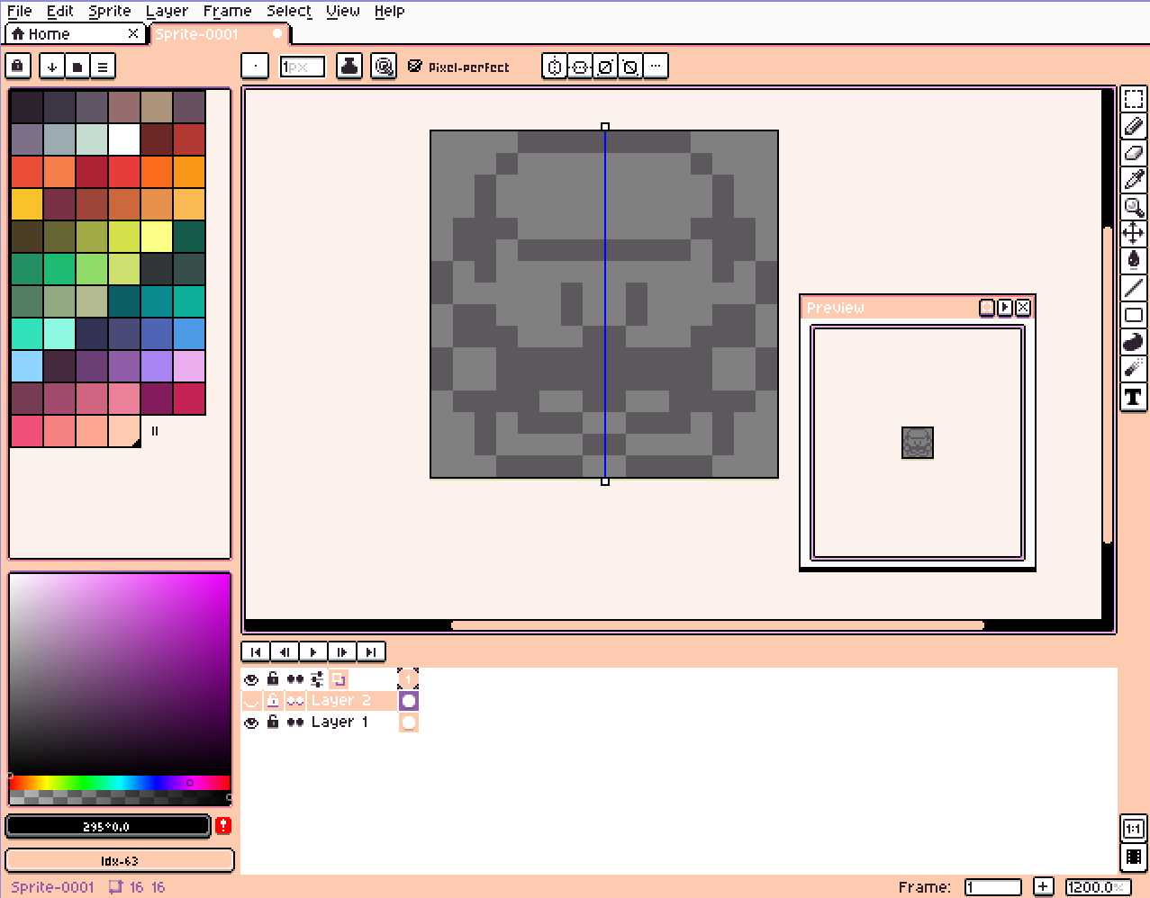
Task: Switch to the Sprite-0001 tab
Action: point(219,34)
